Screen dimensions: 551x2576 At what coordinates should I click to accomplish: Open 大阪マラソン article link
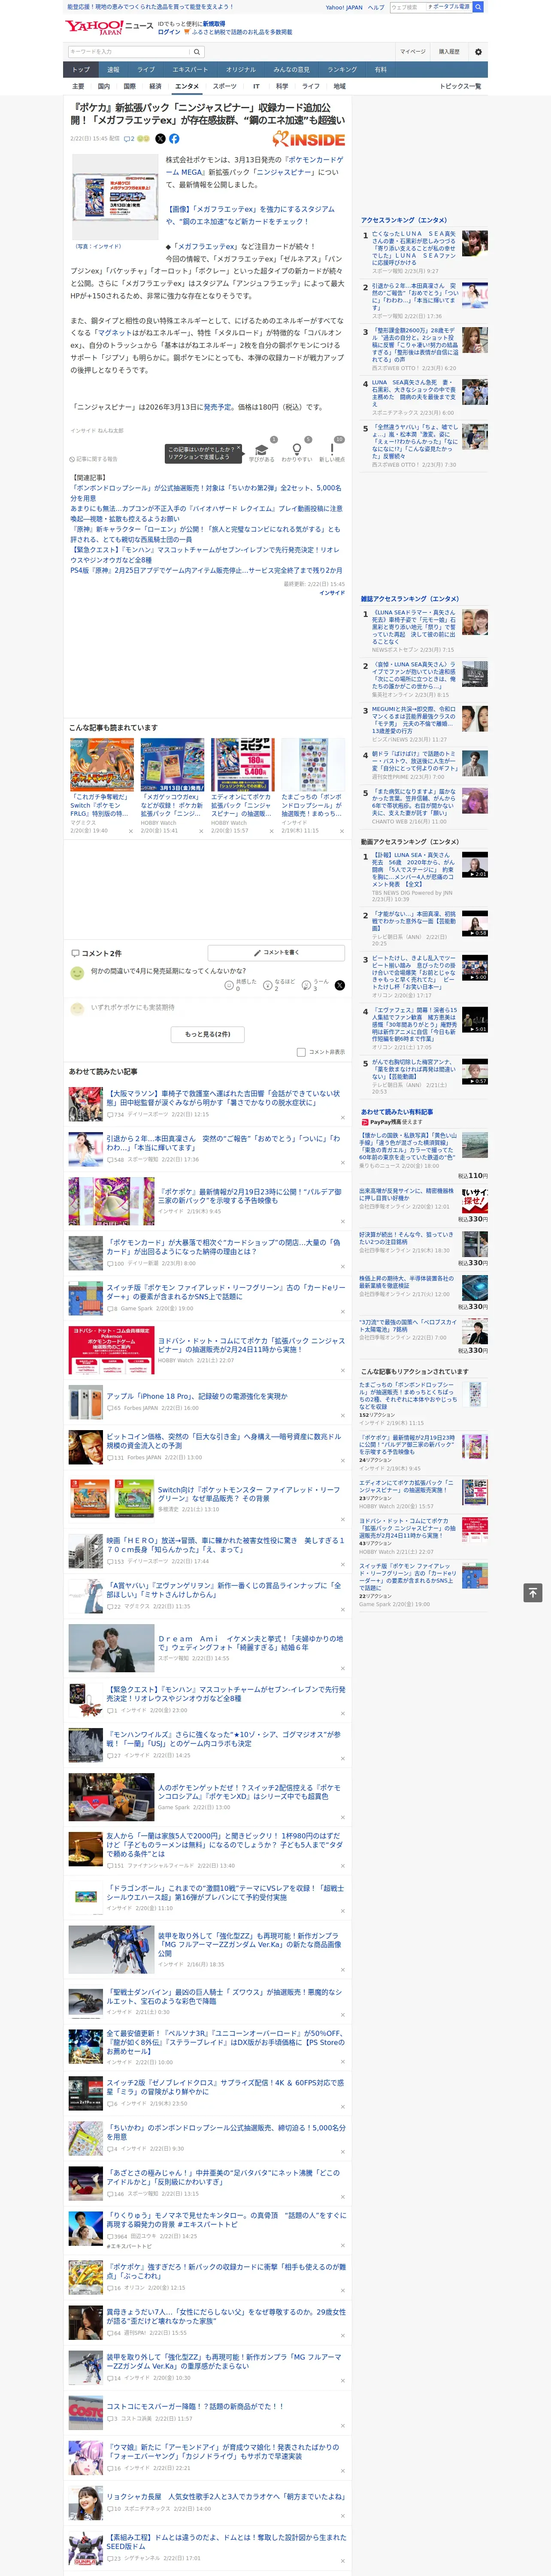[224, 1098]
